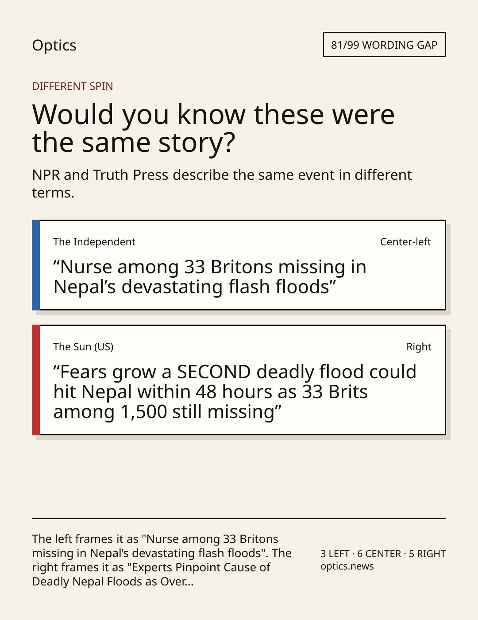Open The Independent headline card
This screenshot has height=620, width=478.
click(239, 265)
